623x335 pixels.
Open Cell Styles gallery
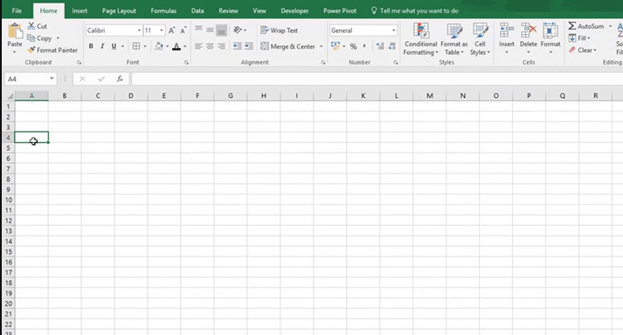[480, 39]
